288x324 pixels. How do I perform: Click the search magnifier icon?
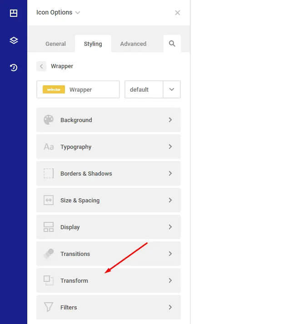(x=172, y=44)
